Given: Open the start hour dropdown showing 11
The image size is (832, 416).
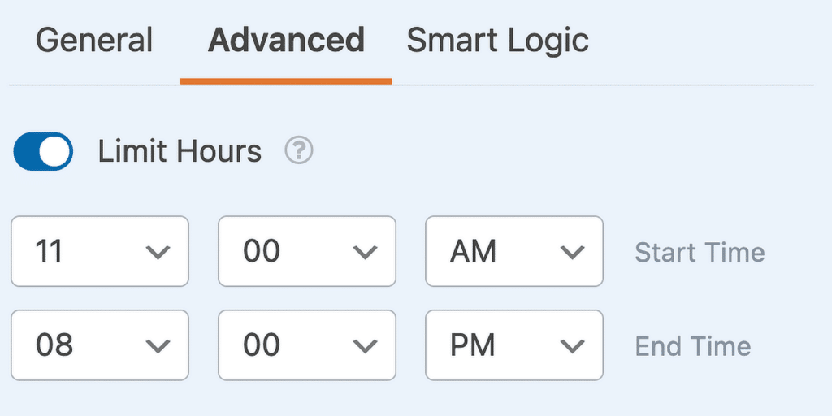Looking at the screenshot, I should [99, 251].
